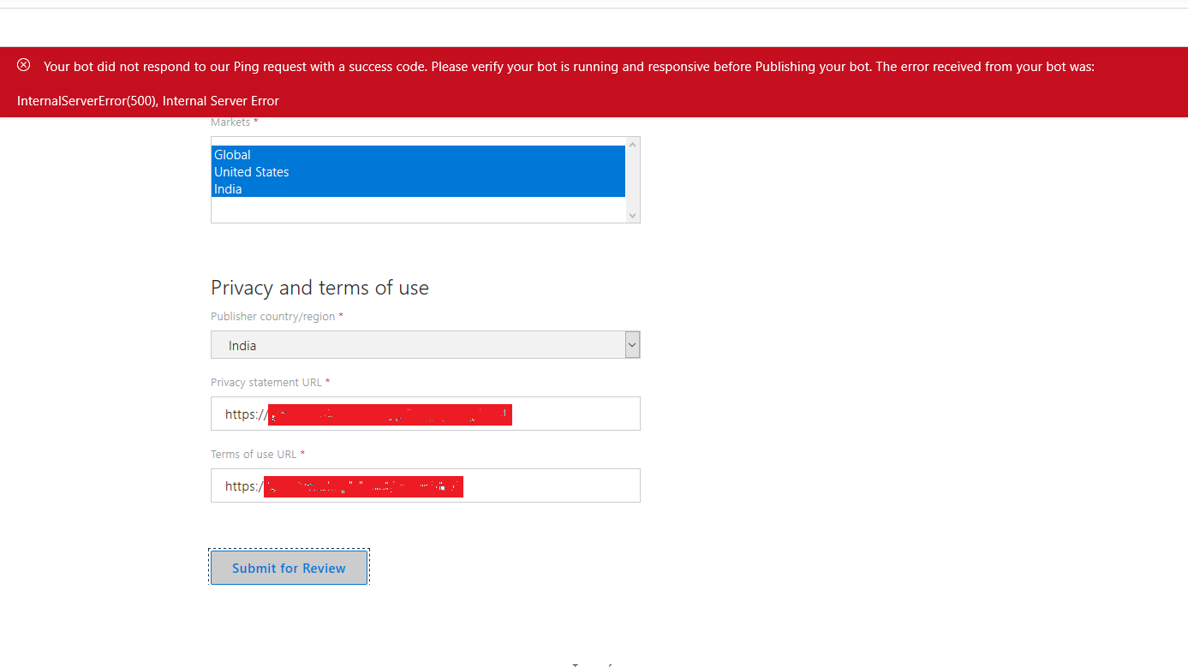This screenshot has height=667, width=1188.
Task: Click Markets list scroll up arrow
Action: [x=633, y=144]
